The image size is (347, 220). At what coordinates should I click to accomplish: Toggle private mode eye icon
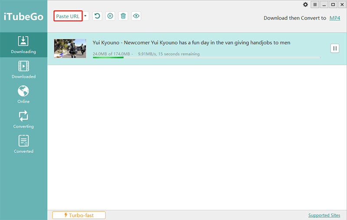click(x=136, y=16)
